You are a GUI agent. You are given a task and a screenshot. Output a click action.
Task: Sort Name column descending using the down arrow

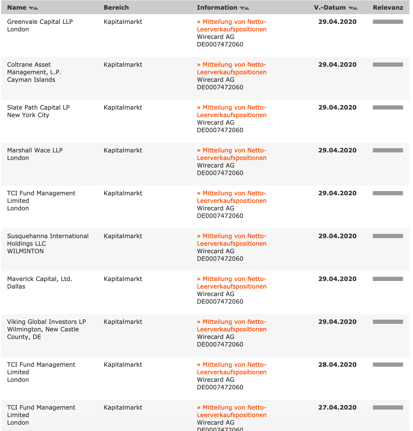[31, 8]
